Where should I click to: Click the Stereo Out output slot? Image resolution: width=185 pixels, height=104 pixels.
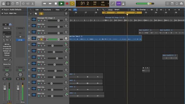point(7,64)
